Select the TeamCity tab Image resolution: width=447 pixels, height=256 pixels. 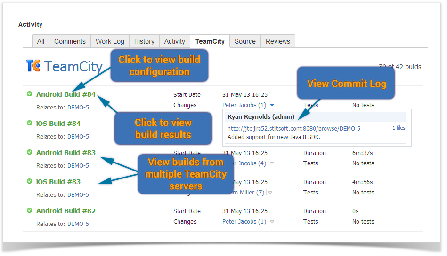[x=210, y=41]
